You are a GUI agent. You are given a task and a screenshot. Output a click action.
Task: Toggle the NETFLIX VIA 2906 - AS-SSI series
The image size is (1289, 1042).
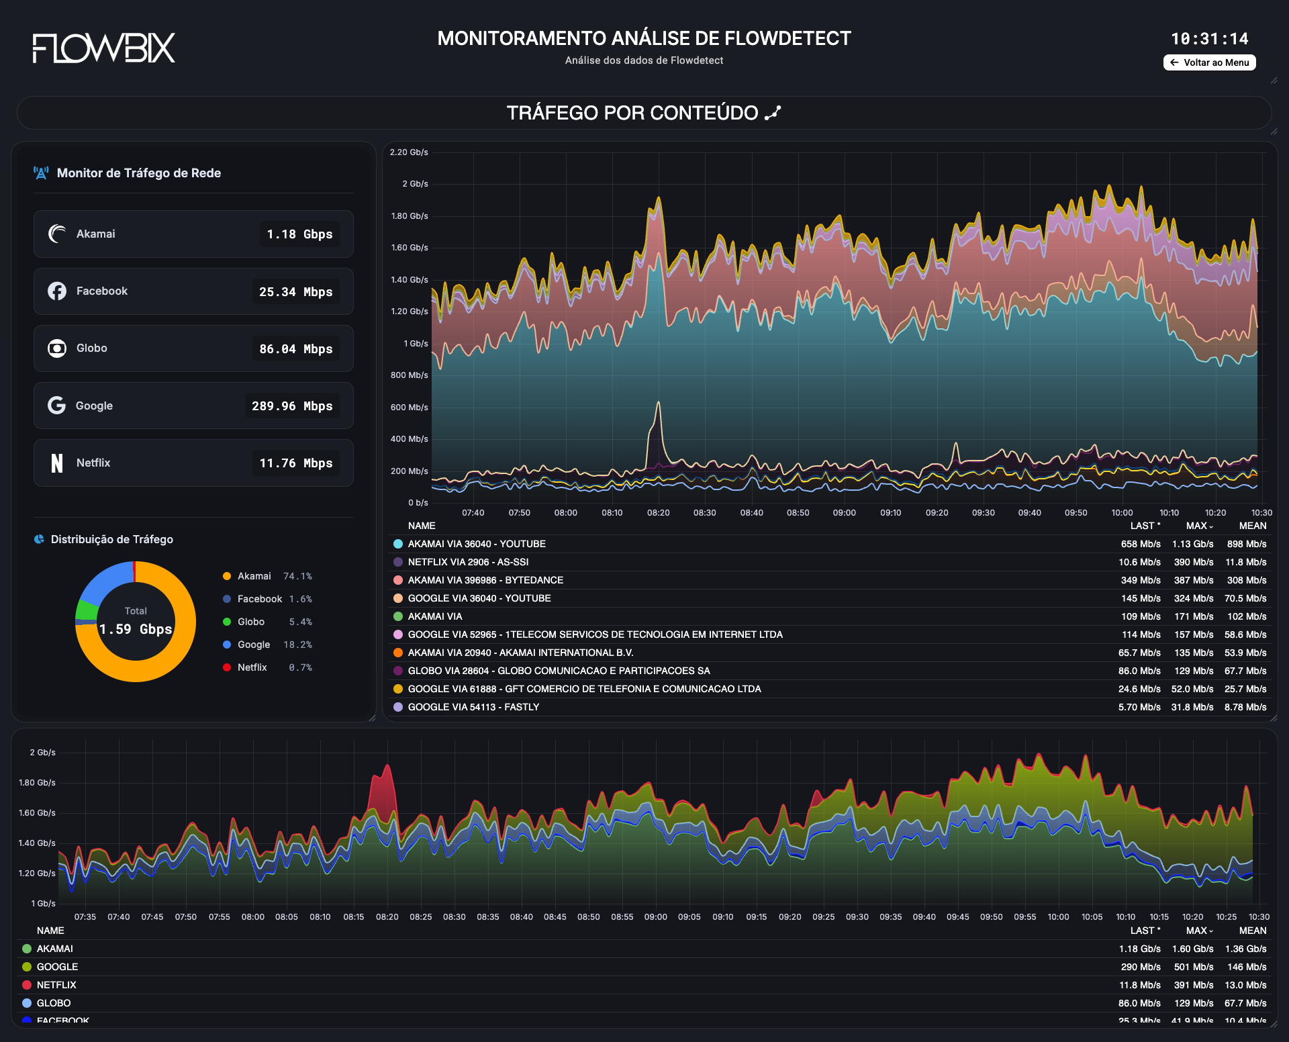pyautogui.click(x=468, y=562)
